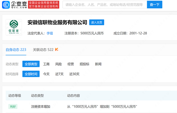Click the red 全国企业信用查询系统 banner
Image resolution: width=177 pixels, height=113 pixels.
[x=43, y=5]
